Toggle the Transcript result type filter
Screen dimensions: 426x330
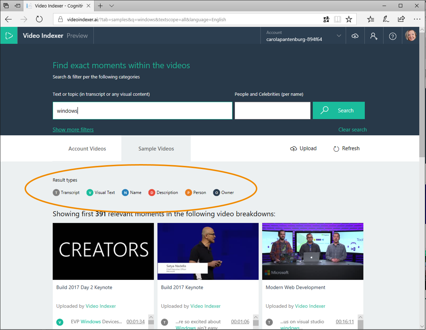[66, 193]
